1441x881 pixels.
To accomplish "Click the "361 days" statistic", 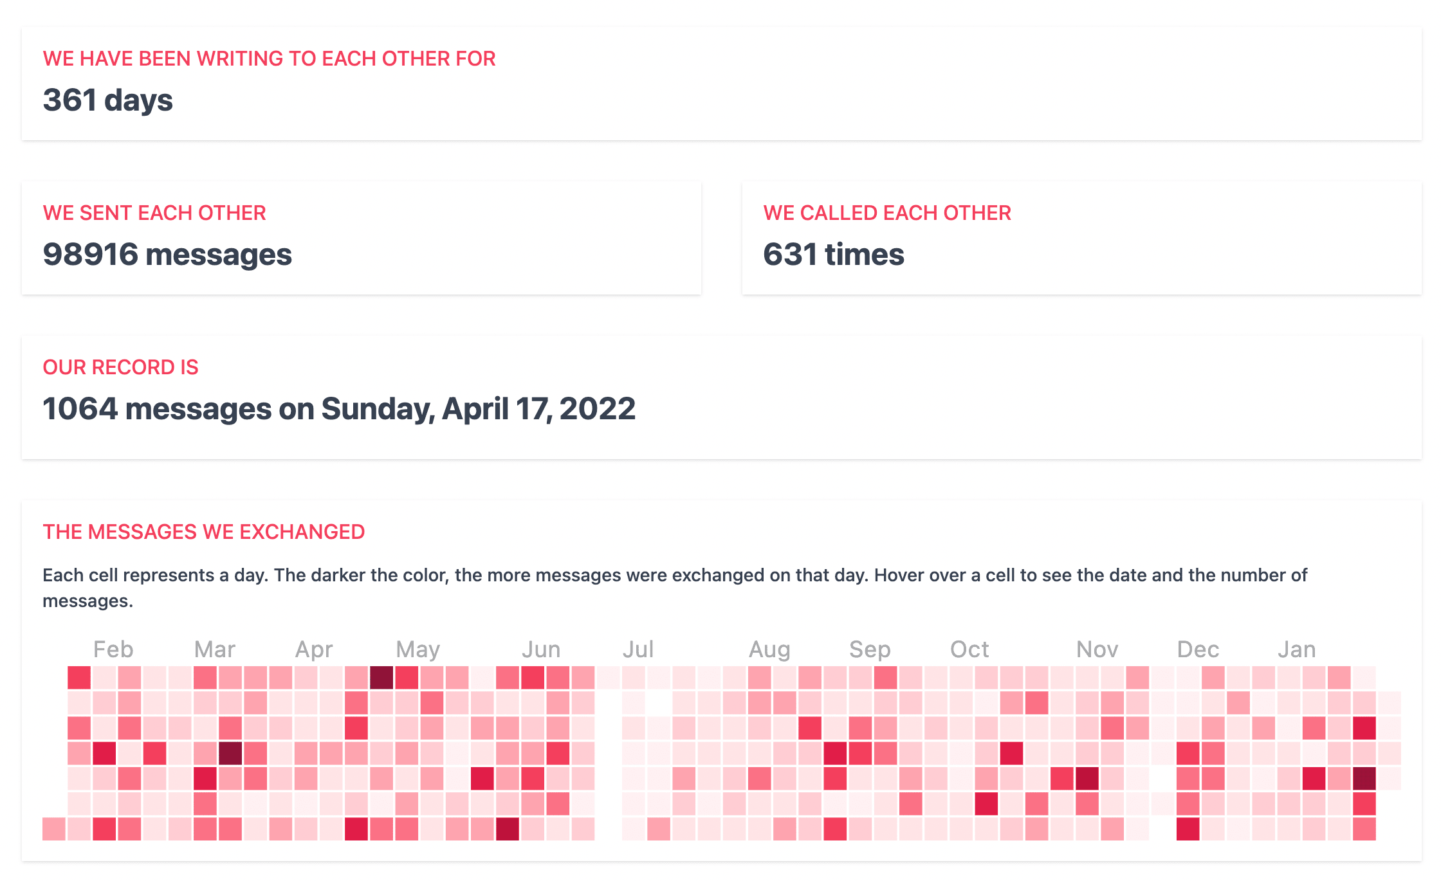I will [108, 100].
